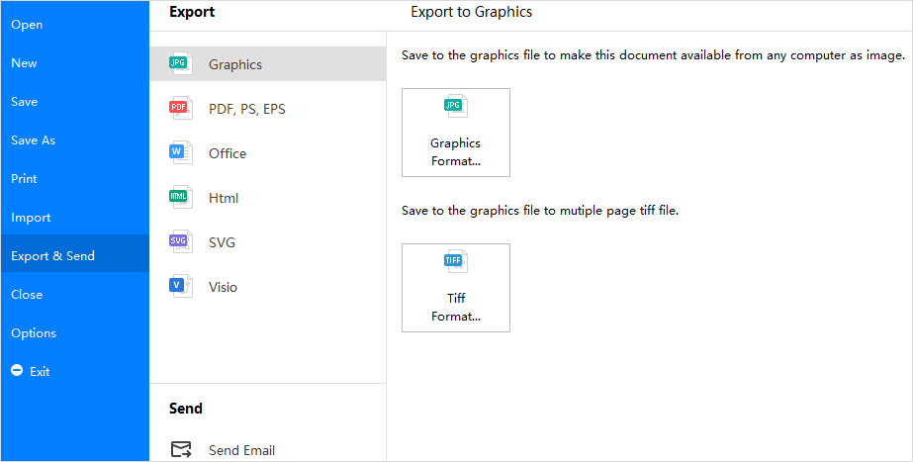The image size is (913, 462).
Task: Click the Visio V file icon
Action: coord(180,286)
